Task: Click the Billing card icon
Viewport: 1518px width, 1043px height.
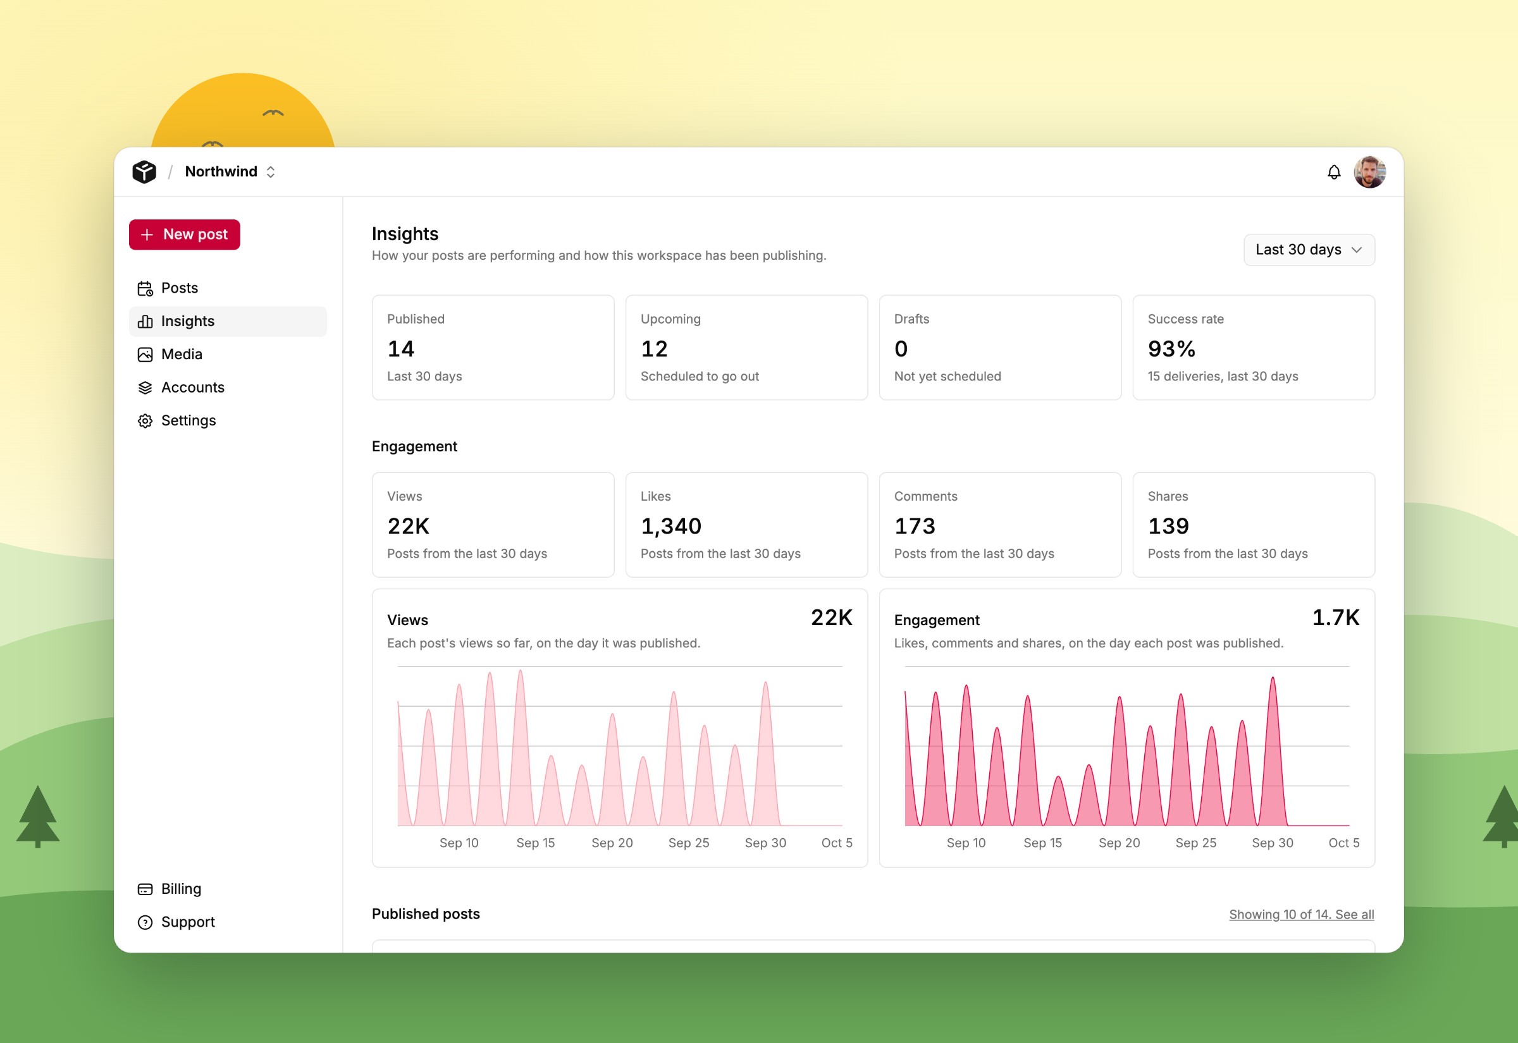Action: (x=145, y=889)
